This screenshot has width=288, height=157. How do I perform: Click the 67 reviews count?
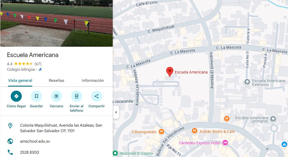pos(38,64)
